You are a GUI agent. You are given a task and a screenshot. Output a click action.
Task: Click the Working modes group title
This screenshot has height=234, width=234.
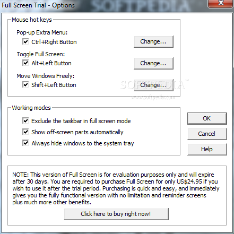(31, 108)
